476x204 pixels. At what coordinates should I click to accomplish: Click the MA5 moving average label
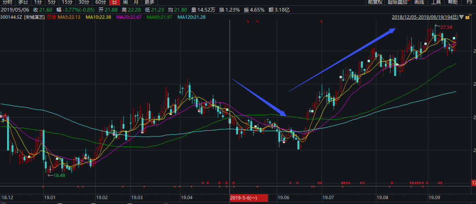tap(69, 17)
